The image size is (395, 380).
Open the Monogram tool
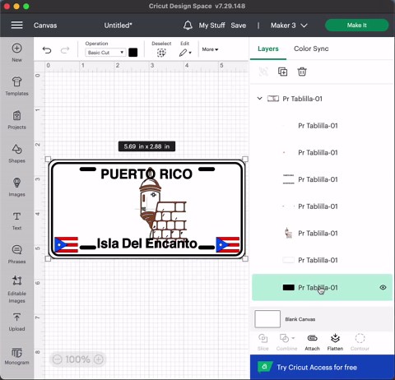pos(16,356)
